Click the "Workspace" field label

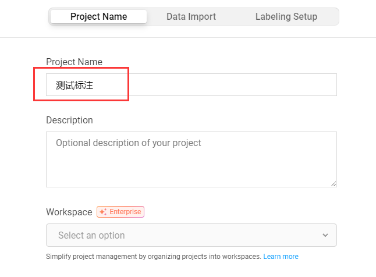pos(69,212)
